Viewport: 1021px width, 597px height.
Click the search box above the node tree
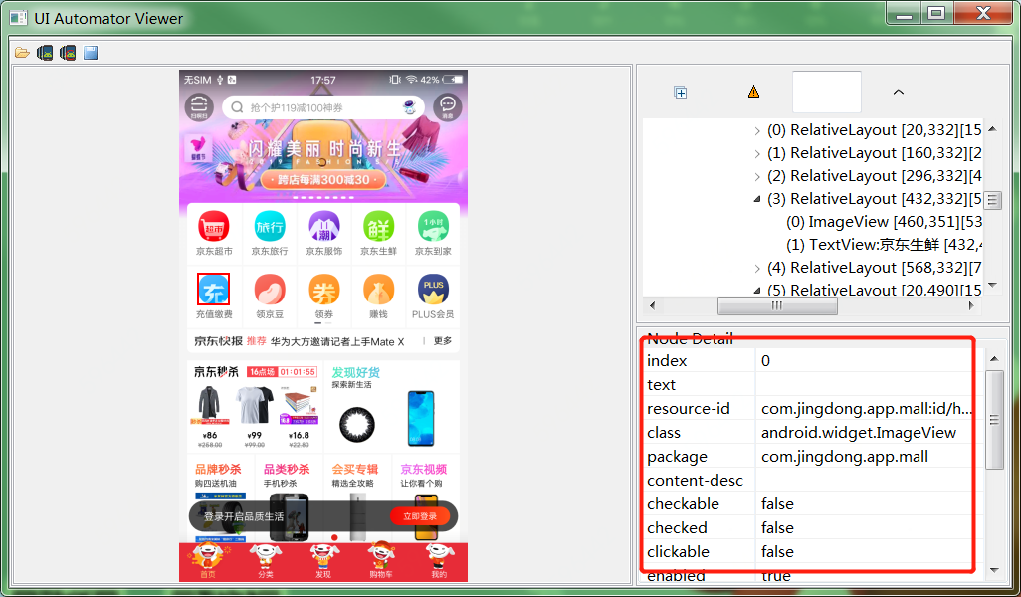point(826,92)
